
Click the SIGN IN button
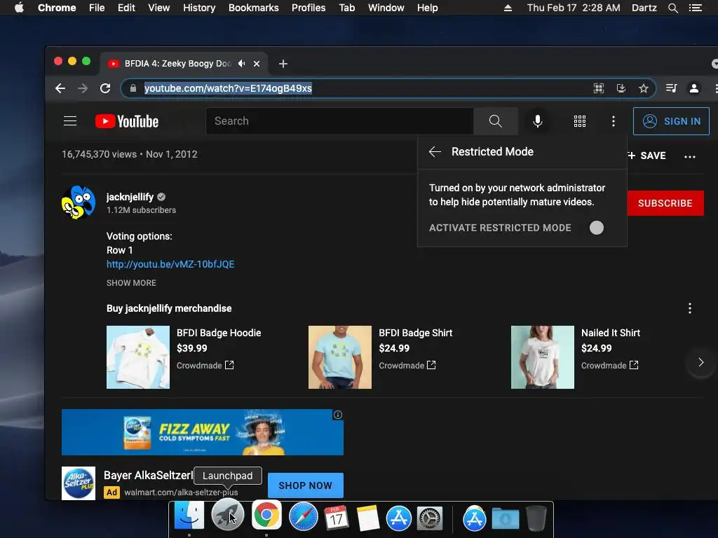(671, 121)
